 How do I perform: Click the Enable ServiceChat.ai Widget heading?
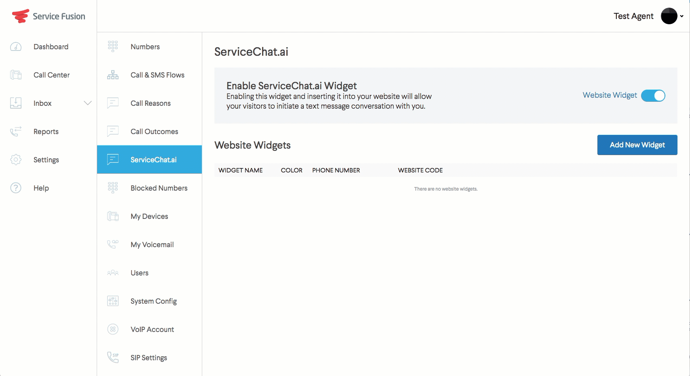(292, 86)
